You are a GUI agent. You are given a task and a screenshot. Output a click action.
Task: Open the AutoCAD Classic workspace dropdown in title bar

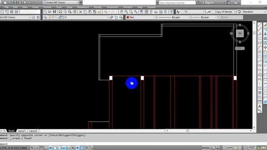pyautogui.click(x=78, y=2)
